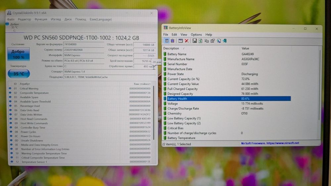Open Advanced Options icon in BatteryInfoView toolbar

[x=180, y=41]
